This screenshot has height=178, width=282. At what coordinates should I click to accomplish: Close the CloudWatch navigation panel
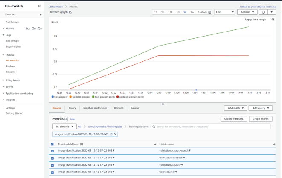[x=39, y=6]
